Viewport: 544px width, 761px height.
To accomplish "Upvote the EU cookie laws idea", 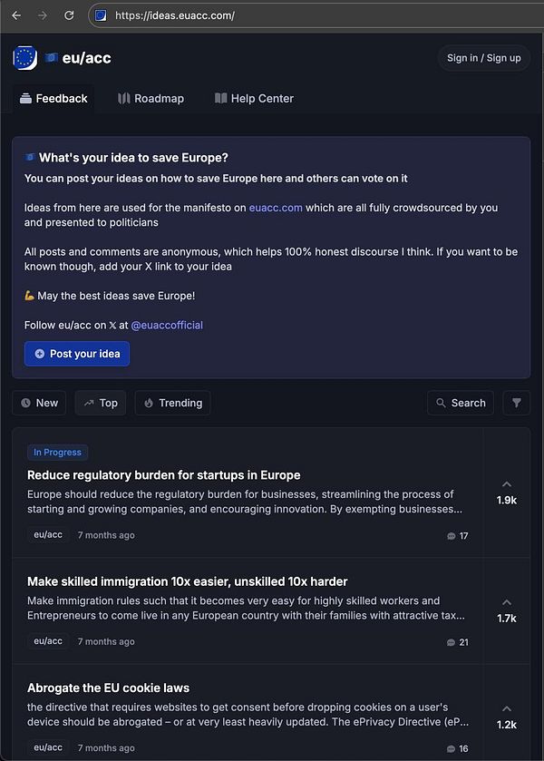I will 507,710.
